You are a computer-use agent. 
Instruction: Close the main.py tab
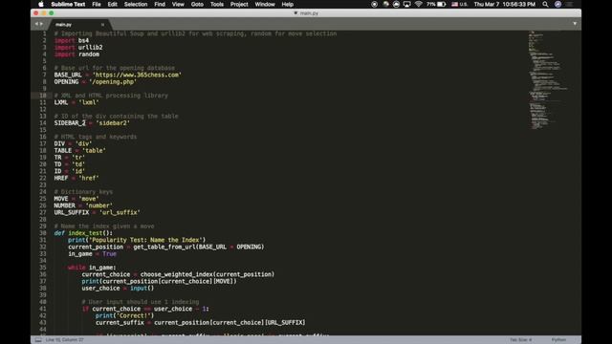pos(102,25)
